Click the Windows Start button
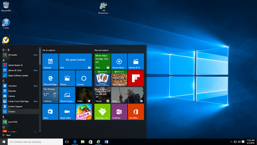This screenshot has height=145, width=257. tap(4, 142)
